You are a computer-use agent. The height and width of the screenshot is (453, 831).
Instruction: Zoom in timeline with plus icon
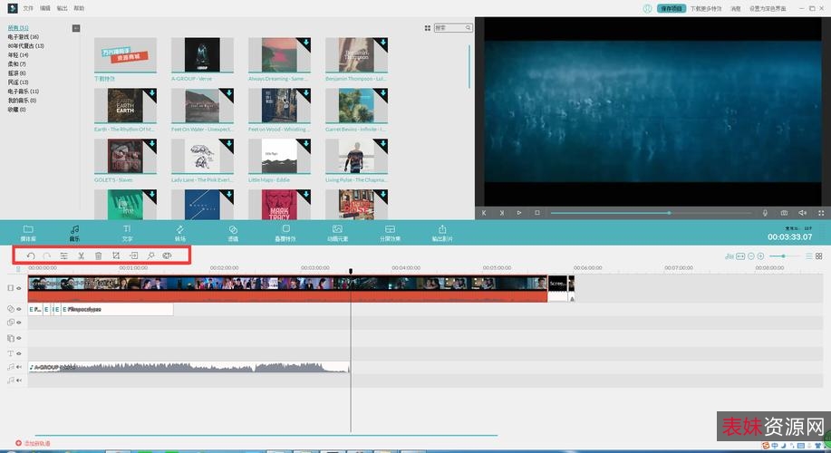point(760,256)
